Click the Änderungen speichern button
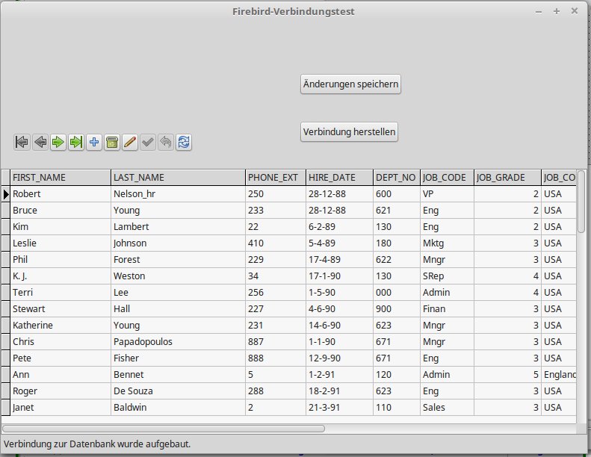This screenshot has width=591, height=457. click(x=351, y=84)
